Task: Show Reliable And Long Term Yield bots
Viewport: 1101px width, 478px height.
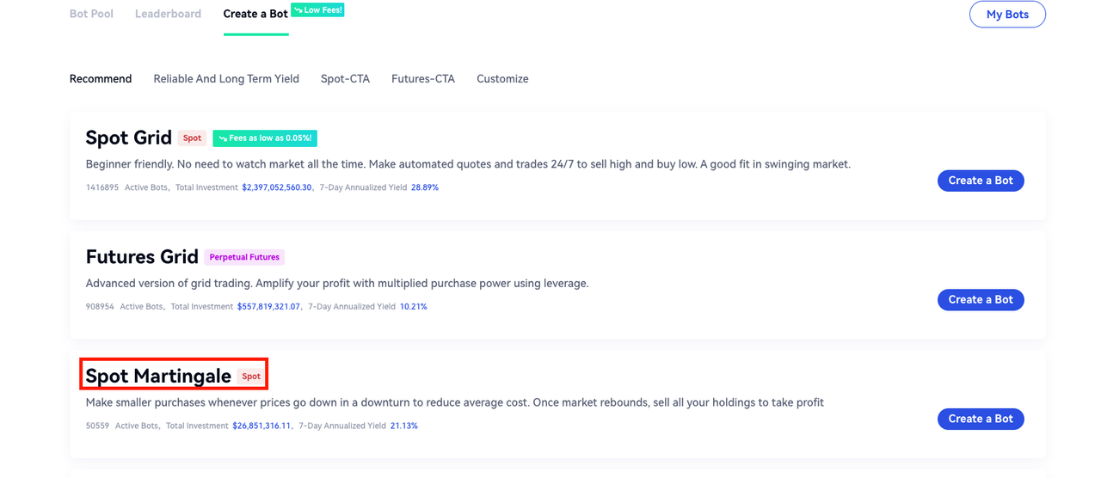Action: click(x=226, y=79)
